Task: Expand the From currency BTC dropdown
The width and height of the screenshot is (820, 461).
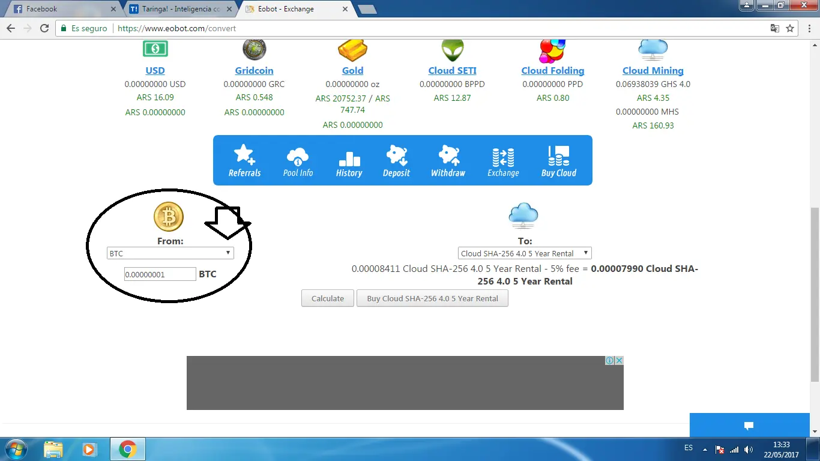Action: point(170,253)
